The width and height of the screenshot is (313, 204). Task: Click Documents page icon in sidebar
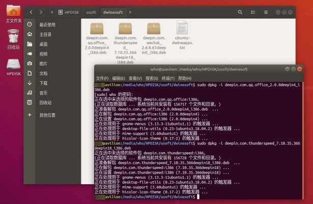point(30,73)
